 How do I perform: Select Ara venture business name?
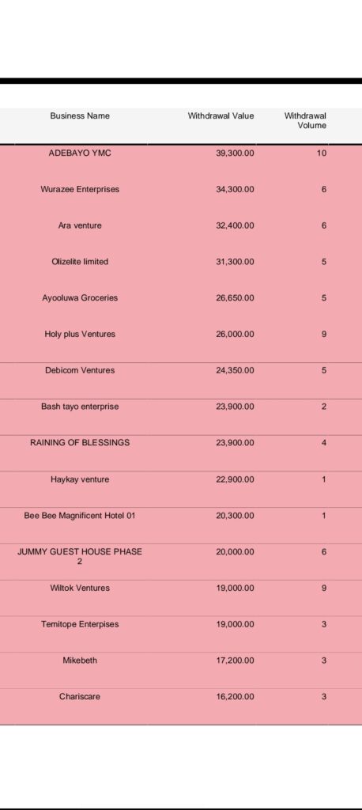pyautogui.click(x=80, y=225)
